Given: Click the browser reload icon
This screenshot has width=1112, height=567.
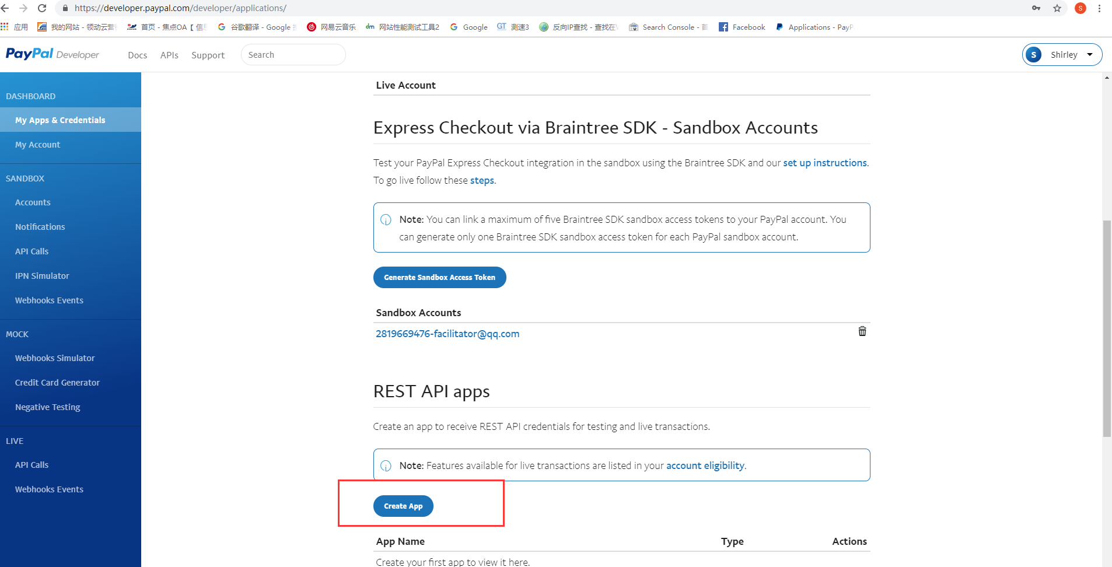Looking at the screenshot, I should point(42,8).
